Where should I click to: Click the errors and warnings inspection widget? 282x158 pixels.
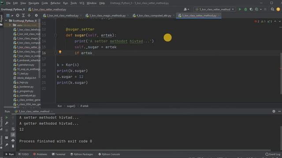click(x=263, y=22)
